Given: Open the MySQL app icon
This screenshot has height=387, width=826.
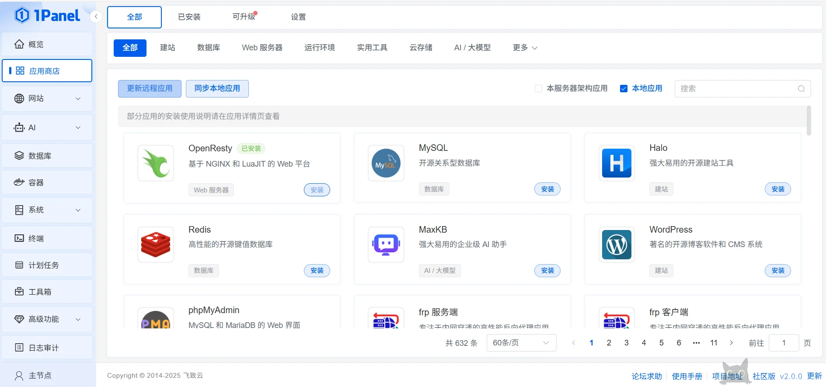Looking at the screenshot, I should point(386,163).
